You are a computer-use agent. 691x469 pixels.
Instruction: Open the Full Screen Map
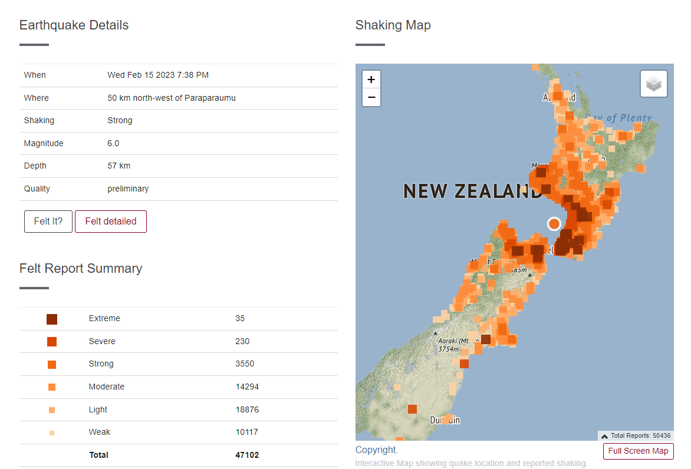(x=638, y=451)
